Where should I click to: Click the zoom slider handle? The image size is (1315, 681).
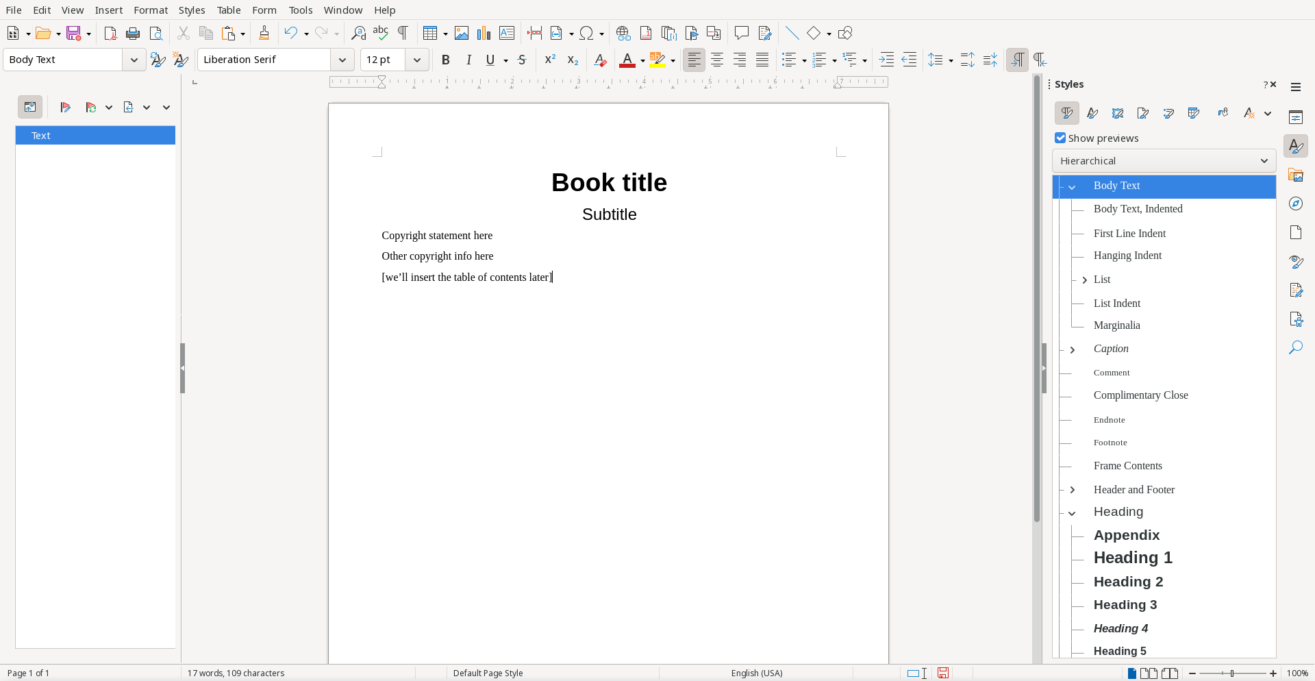click(x=1232, y=673)
